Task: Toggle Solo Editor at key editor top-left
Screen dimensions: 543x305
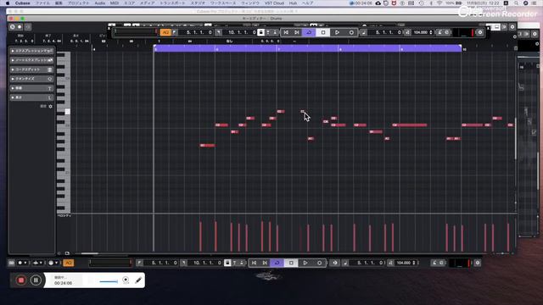Action: 13,26
